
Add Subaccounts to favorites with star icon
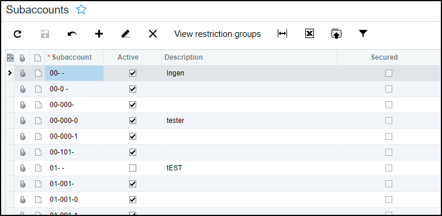pyautogui.click(x=81, y=10)
